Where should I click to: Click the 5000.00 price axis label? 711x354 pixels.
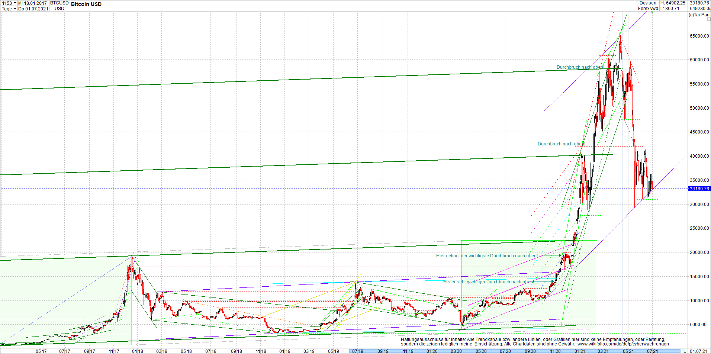(x=698, y=325)
